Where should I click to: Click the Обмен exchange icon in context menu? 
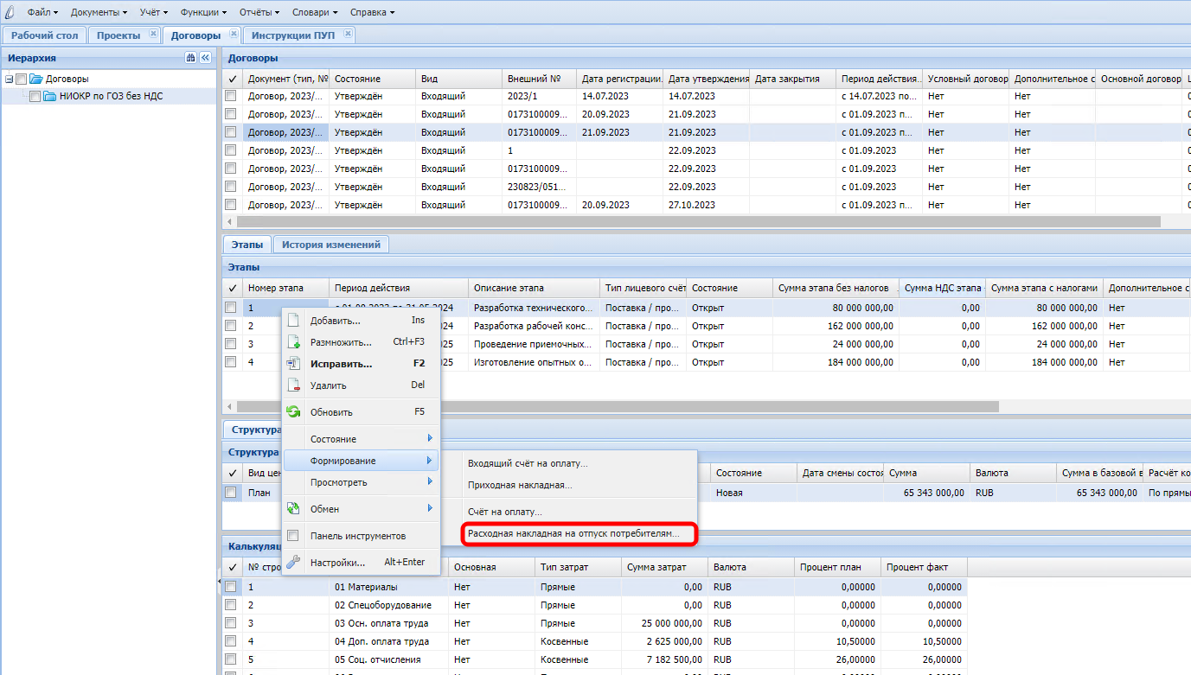[x=293, y=509]
